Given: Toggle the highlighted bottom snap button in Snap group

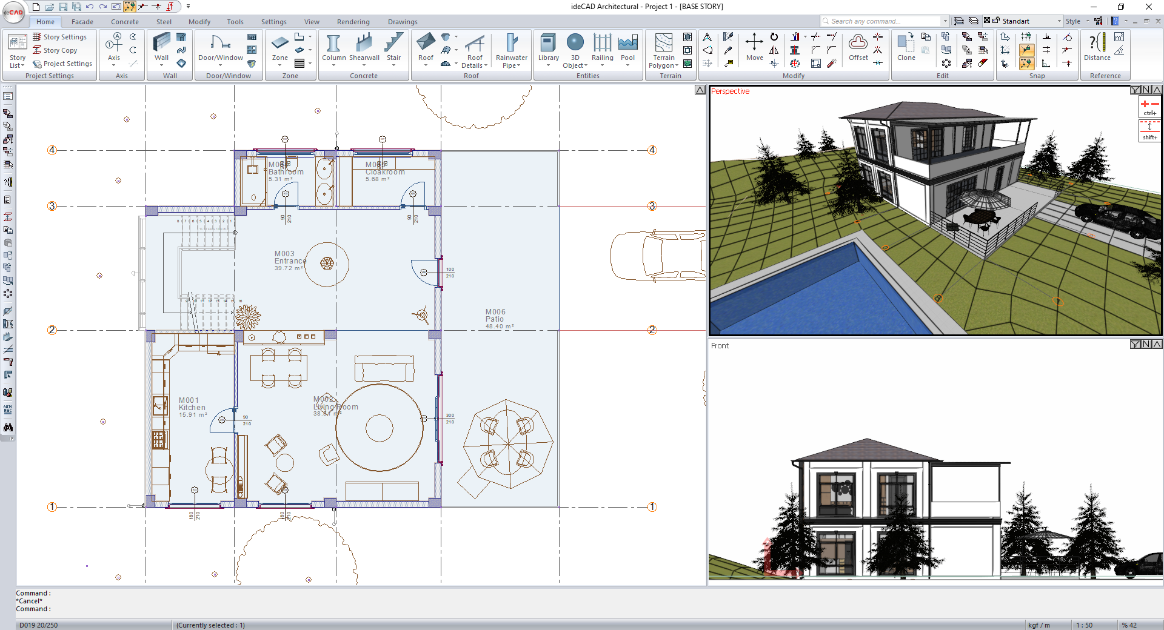Looking at the screenshot, I should click(x=1026, y=64).
